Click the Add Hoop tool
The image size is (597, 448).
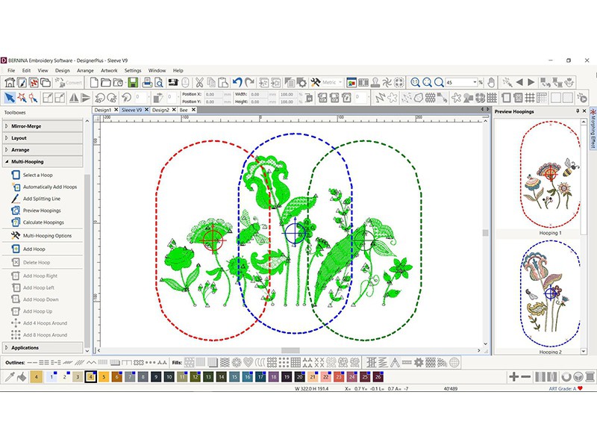(x=34, y=249)
